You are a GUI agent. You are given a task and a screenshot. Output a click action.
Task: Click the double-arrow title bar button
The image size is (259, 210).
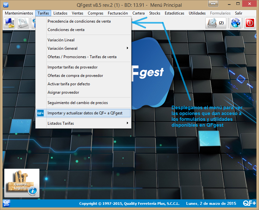(x=213, y=4)
